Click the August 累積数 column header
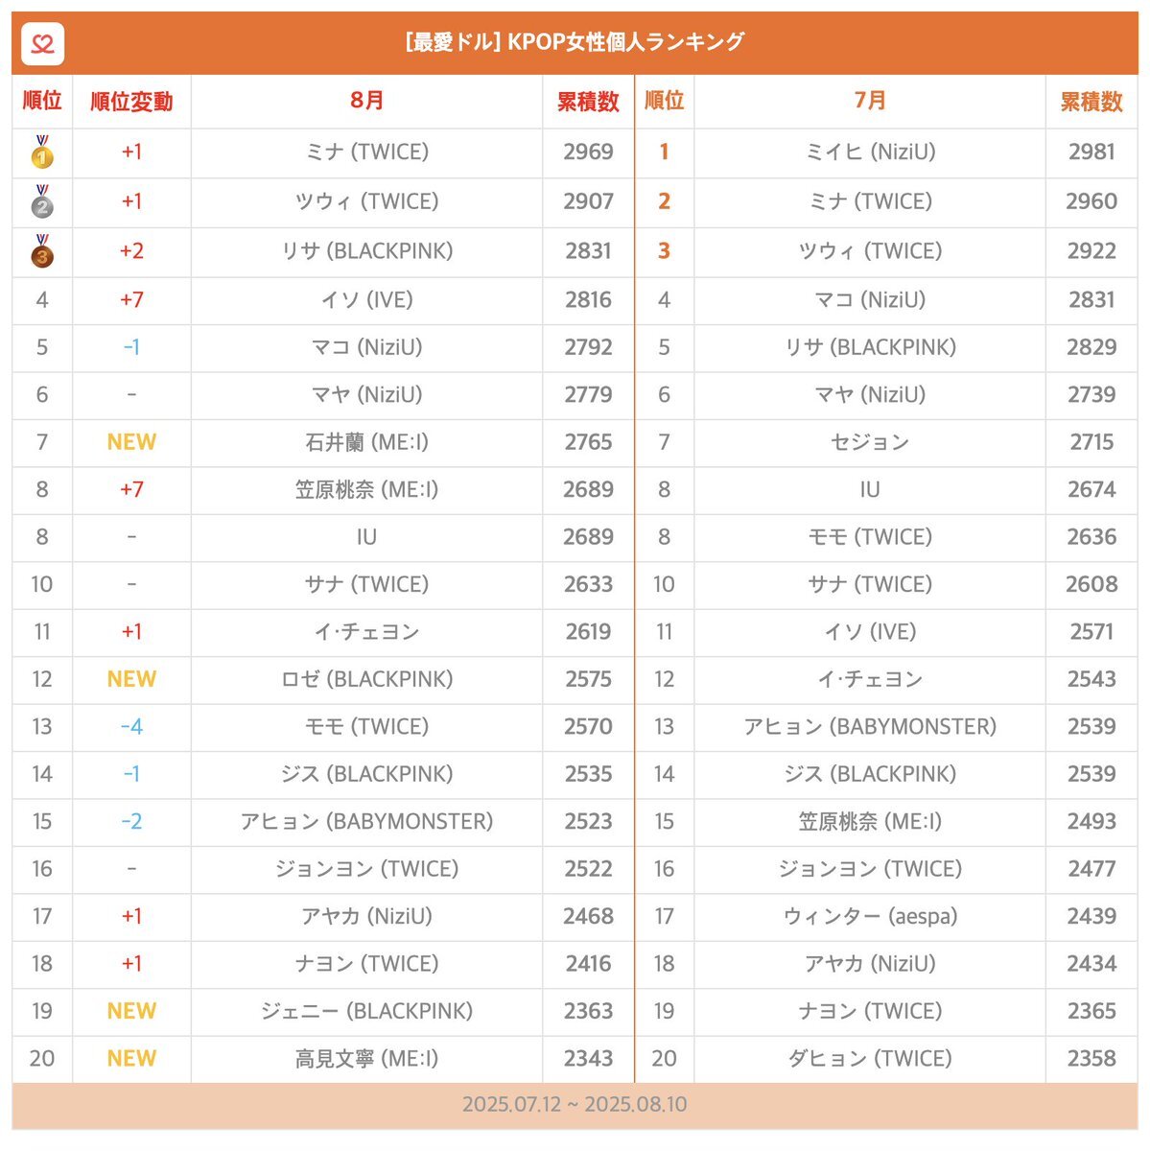The height and width of the screenshot is (1151, 1150). click(x=588, y=102)
